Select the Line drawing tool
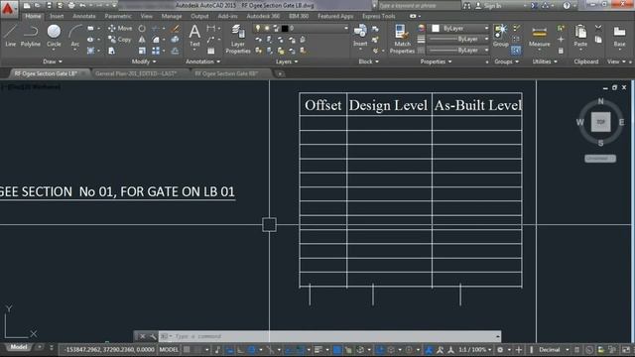Image resolution: width=635 pixels, height=357 pixels. (11, 36)
